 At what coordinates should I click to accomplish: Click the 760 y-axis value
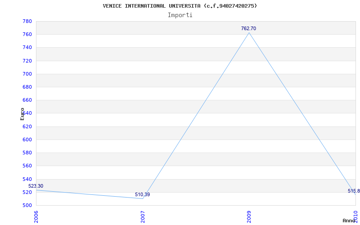coord(27,35)
